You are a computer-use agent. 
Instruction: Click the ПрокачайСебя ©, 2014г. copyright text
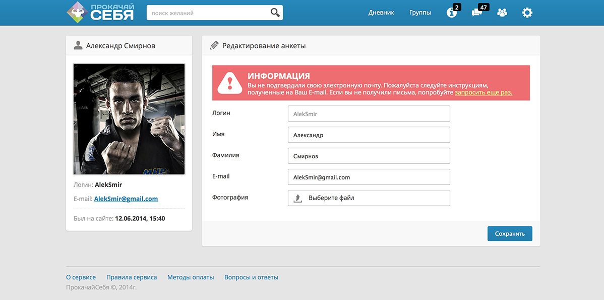pos(101,286)
